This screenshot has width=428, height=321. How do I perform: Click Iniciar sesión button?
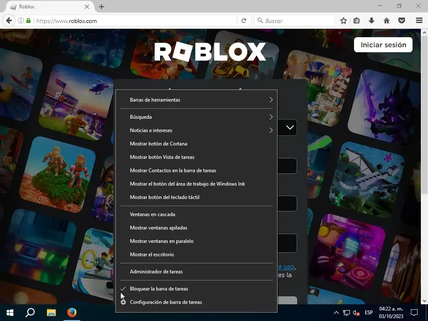[383, 45]
